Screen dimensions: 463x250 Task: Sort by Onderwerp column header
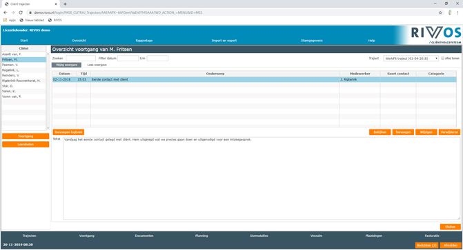[215, 74]
